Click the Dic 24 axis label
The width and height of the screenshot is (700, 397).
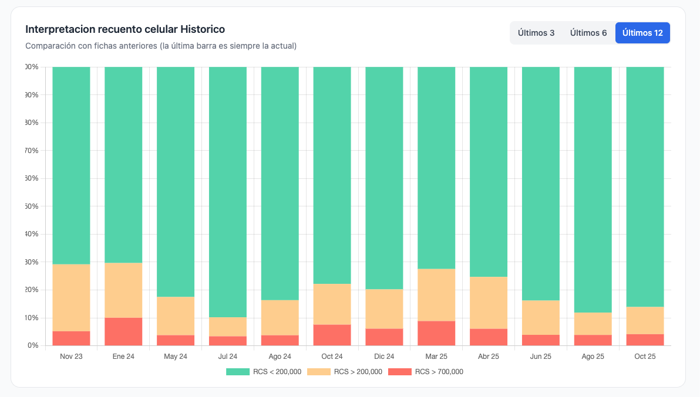385,357
